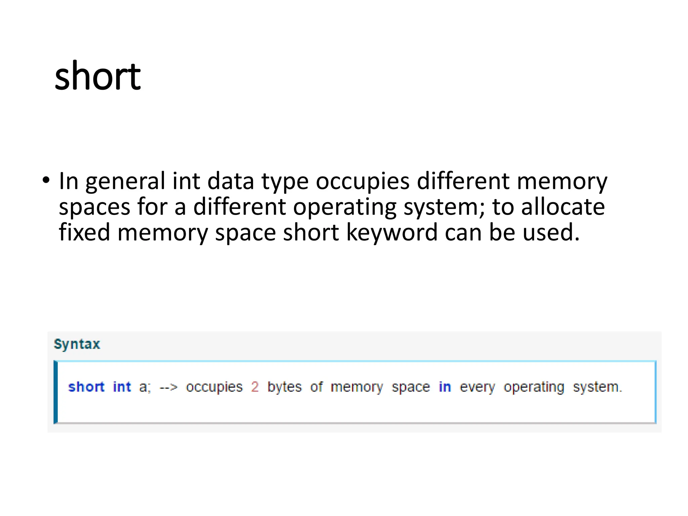
Task: Click the variable "a;" in the code
Action: (145, 387)
